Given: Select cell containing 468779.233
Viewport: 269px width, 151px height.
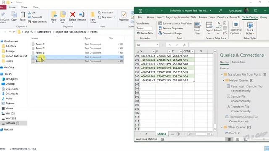Looking at the screenshot, I should pos(148,56).
